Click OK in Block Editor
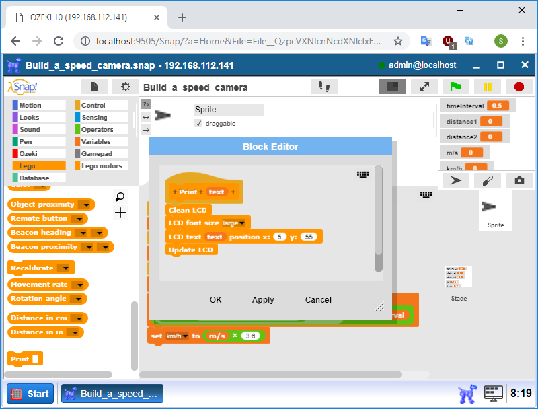Viewport: 538px width, 409px height. click(215, 300)
